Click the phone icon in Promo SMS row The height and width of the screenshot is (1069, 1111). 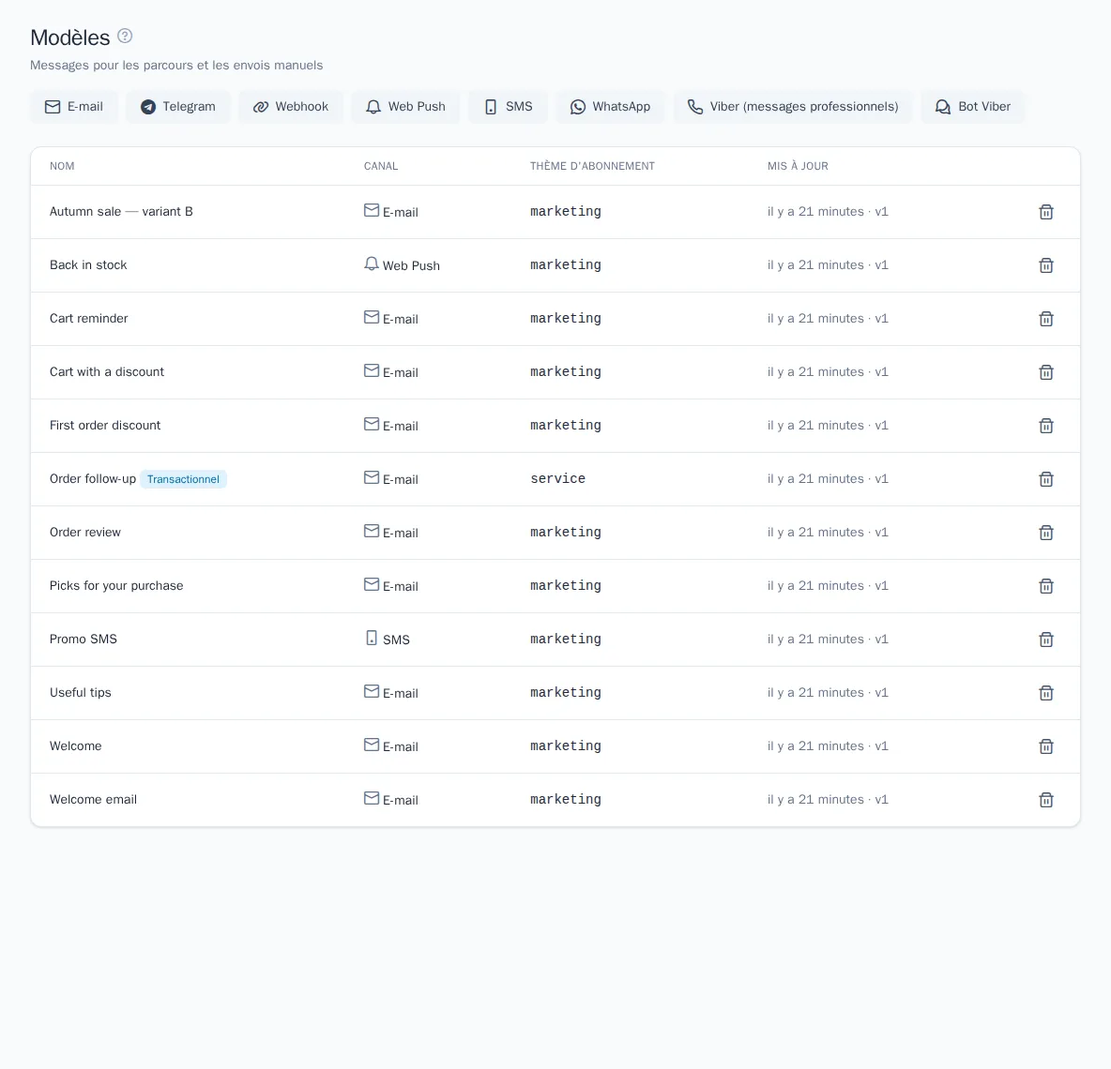372,638
